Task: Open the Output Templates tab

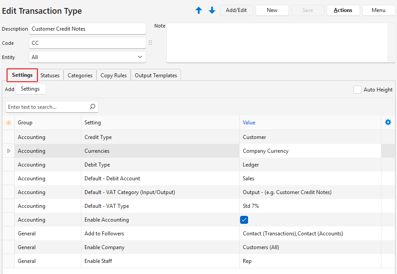Action: point(156,75)
